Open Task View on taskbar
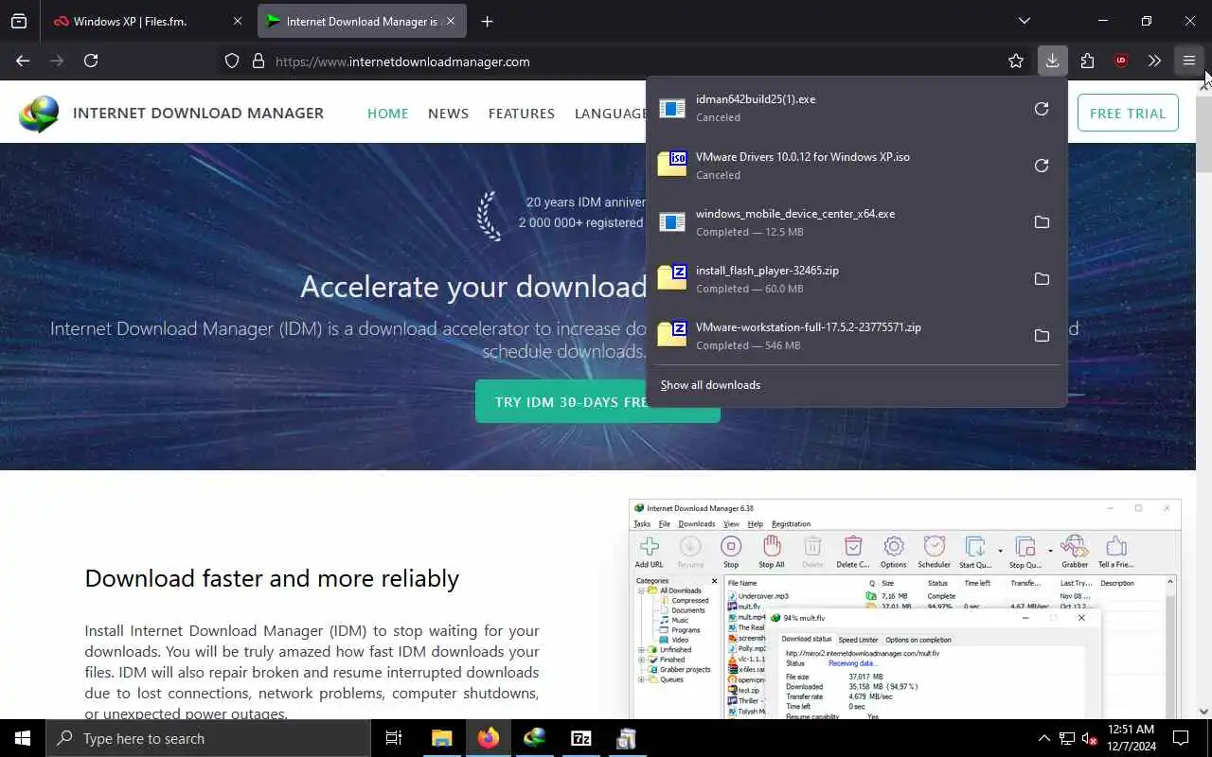Image resolution: width=1212 pixels, height=757 pixels. point(394,738)
